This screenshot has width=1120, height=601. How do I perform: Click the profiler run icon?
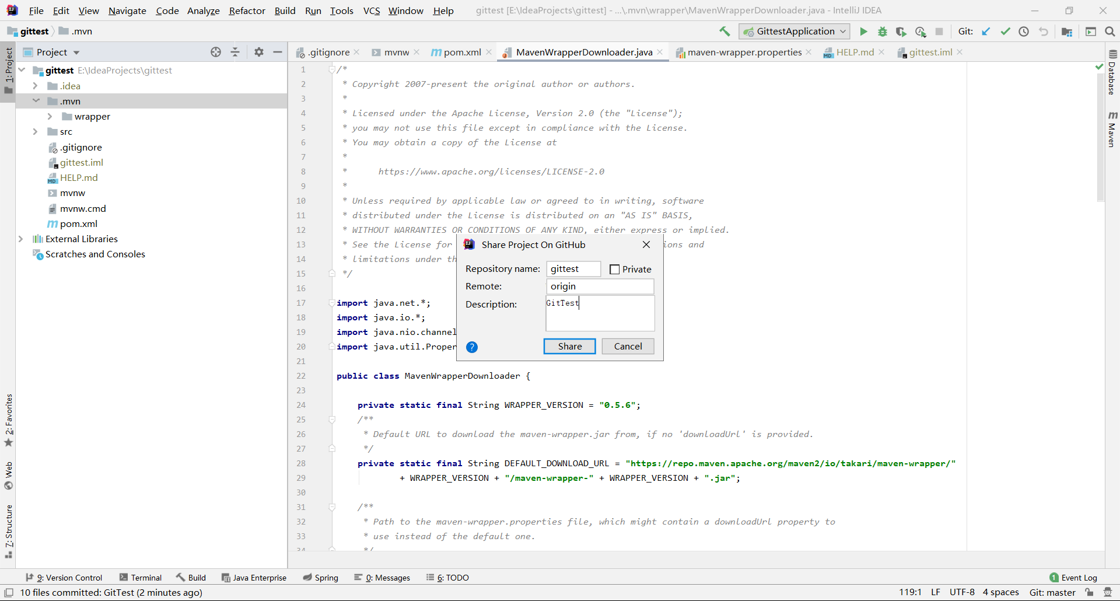[921, 32]
